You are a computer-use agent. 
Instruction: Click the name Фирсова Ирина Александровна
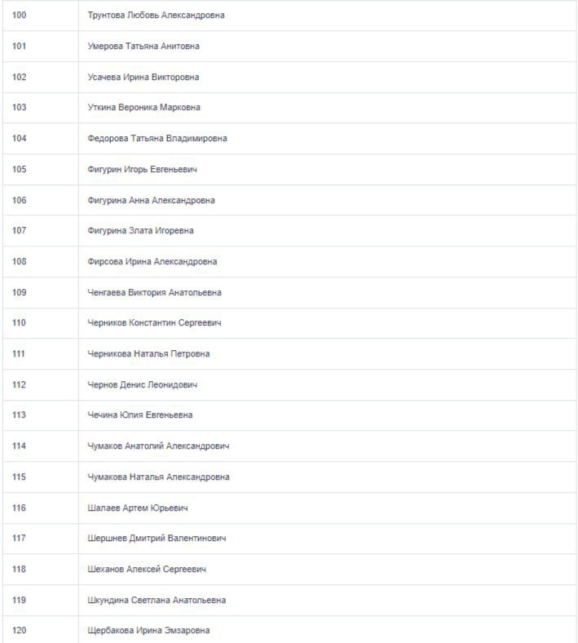tap(152, 262)
